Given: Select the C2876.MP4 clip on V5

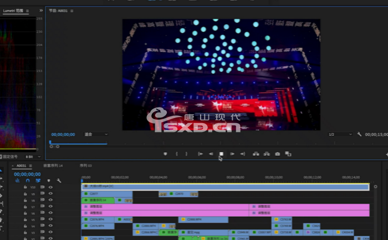Looking at the screenshot, I should (x=98, y=219).
